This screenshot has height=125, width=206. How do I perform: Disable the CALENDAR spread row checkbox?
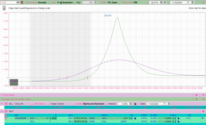point(6,118)
